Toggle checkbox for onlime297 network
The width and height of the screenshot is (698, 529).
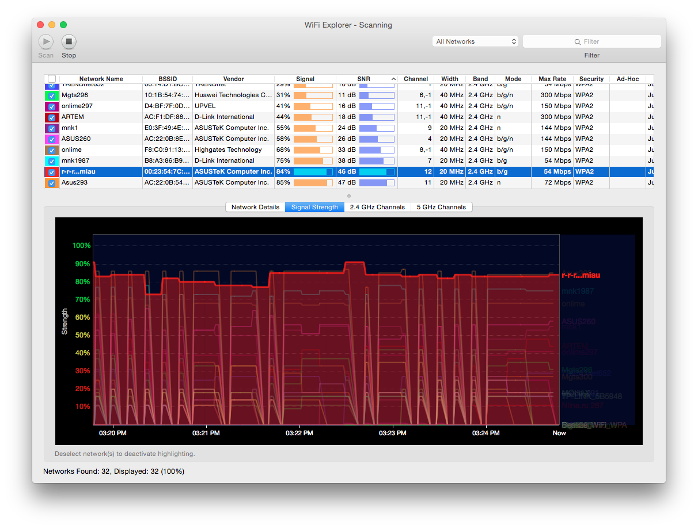[x=52, y=106]
